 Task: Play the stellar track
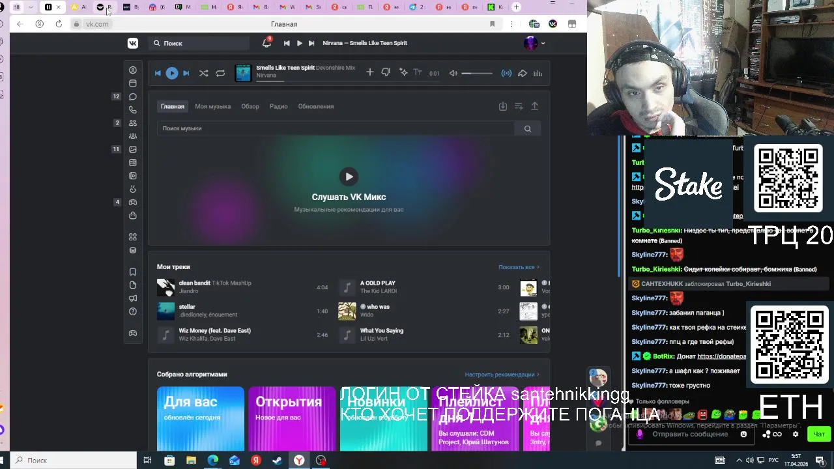click(166, 311)
